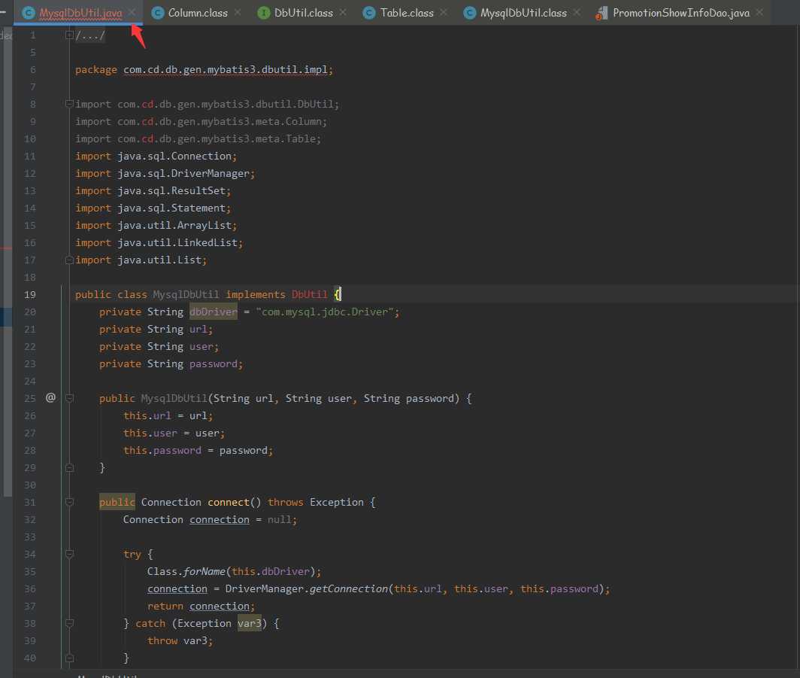
Task: Click the highlighted public keyword on line 31
Action: point(117,503)
